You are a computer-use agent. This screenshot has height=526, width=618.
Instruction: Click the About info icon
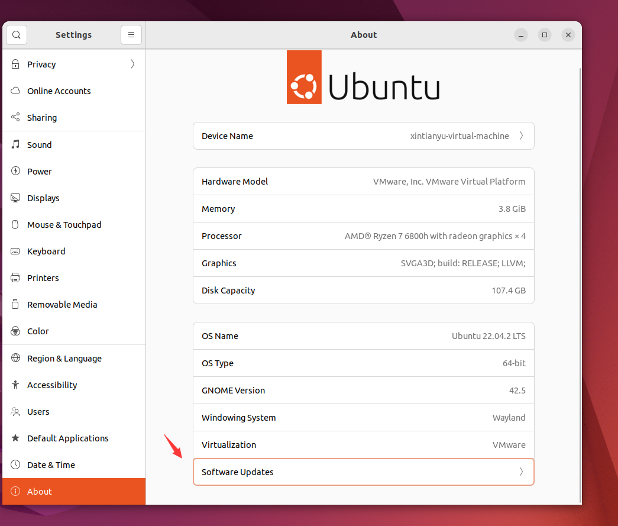pos(15,491)
